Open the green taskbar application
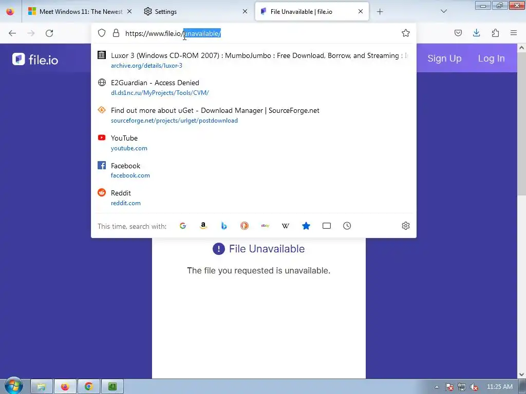The width and height of the screenshot is (526, 394). pos(112,387)
